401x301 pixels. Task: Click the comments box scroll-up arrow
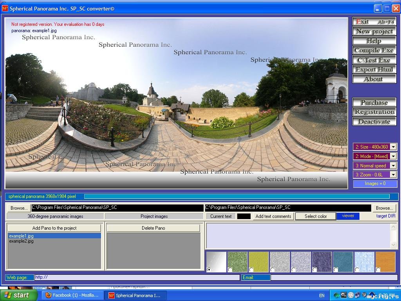(393, 226)
